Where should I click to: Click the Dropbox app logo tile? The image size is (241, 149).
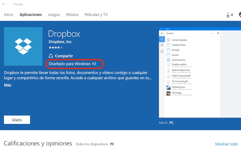(x=23, y=46)
